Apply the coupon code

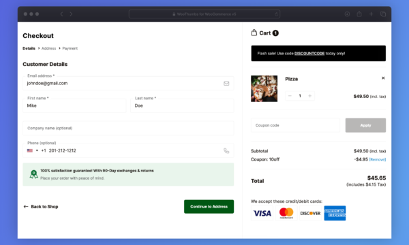pos(365,125)
